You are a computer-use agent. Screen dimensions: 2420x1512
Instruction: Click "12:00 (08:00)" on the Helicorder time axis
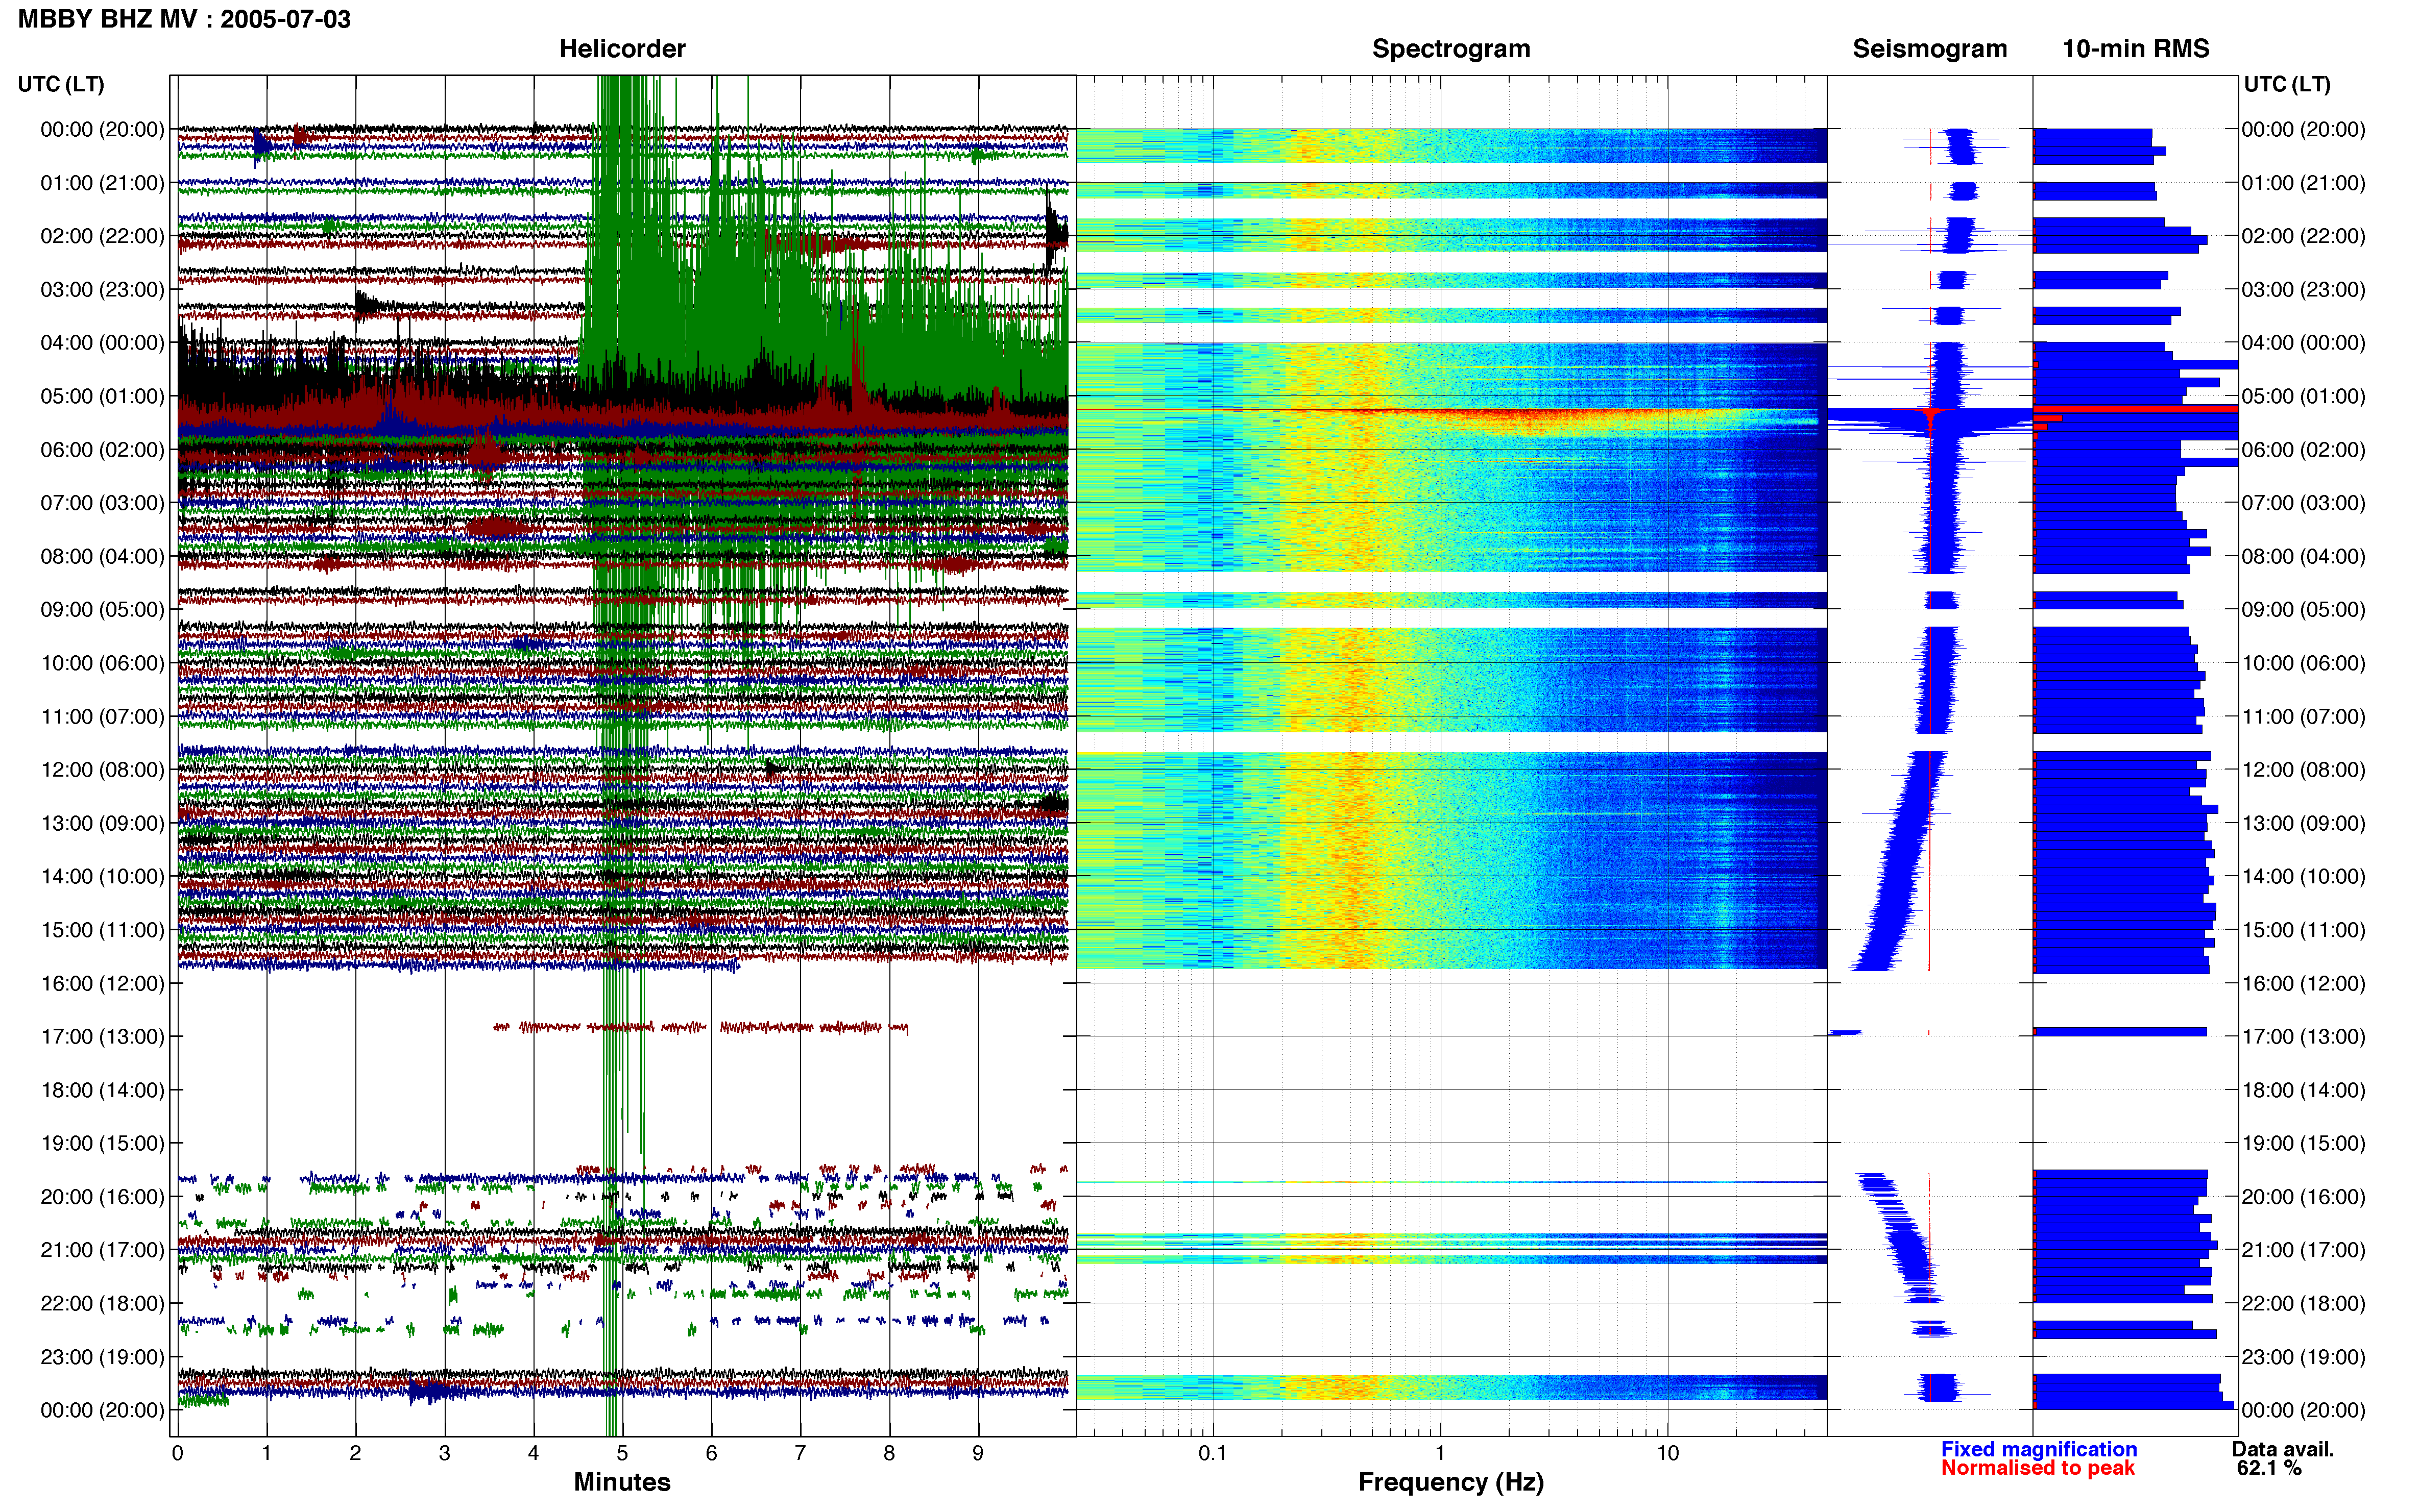[102, 770]
